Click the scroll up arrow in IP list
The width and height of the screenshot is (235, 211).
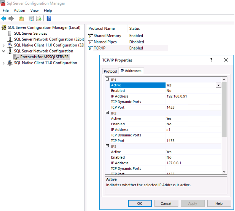coord(224,80)
